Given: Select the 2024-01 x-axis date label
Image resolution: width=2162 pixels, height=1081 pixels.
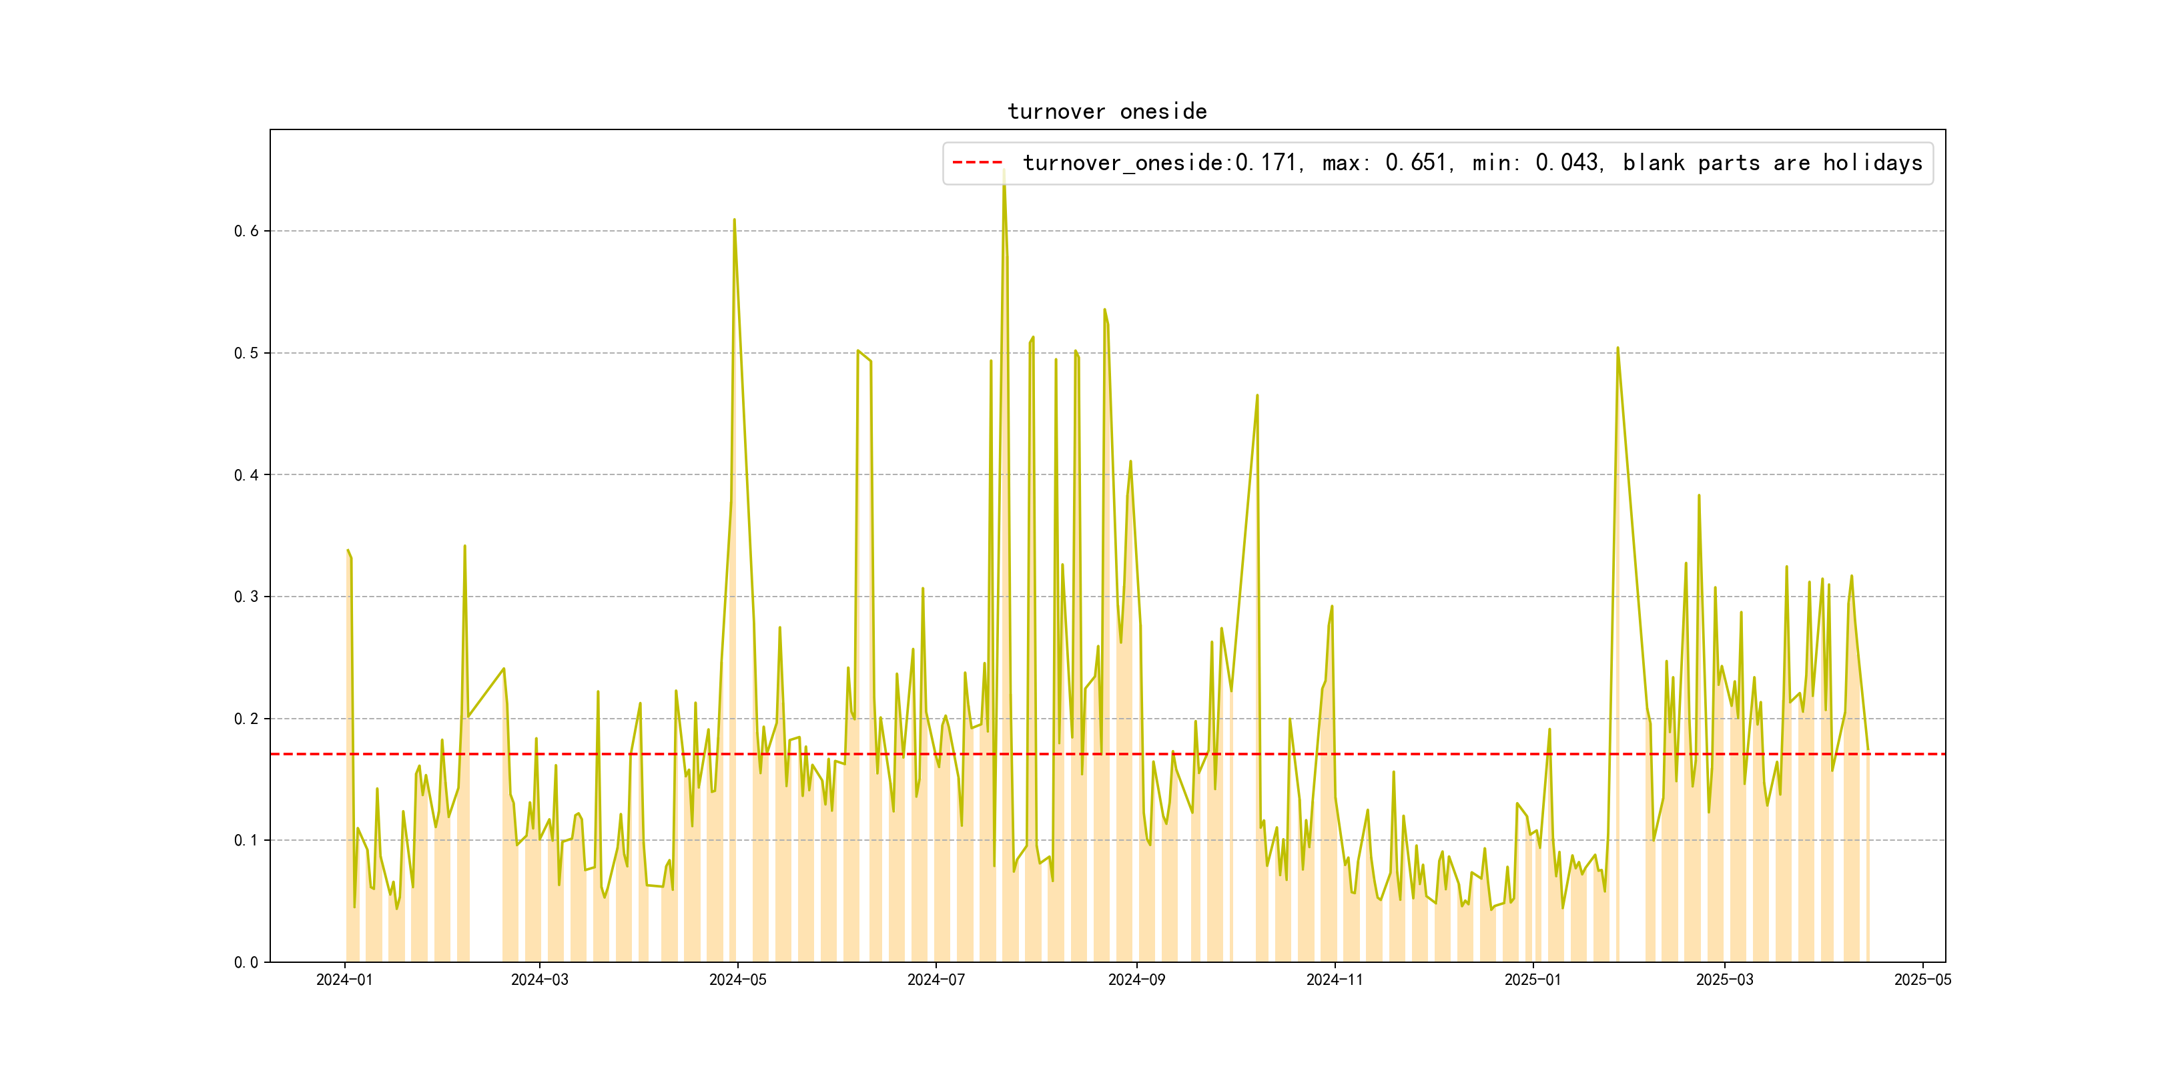Looking at the screenshot, I should (x=344, y=980).
